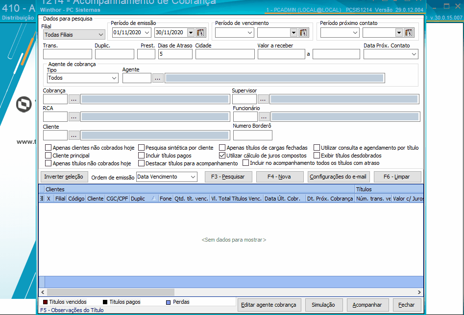The height and width of the screenshot is (315, 464).
Task: Uncheck Utilizar cálculo de juros compostos
Action: coord(222,155)
